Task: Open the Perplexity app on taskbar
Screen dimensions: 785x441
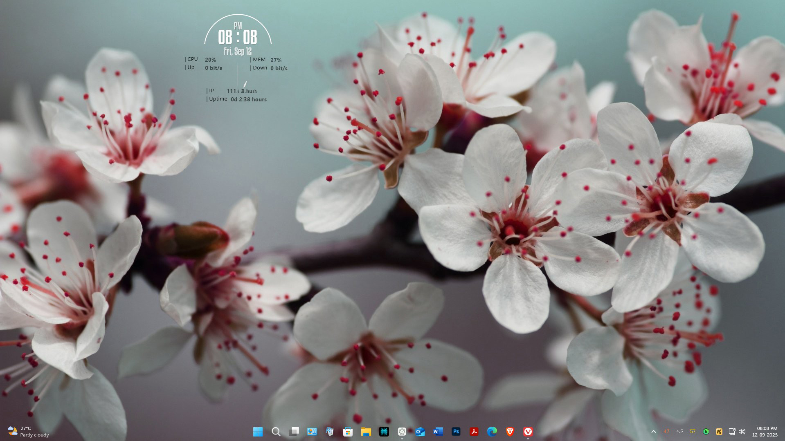Action: (x=384, y=432)
